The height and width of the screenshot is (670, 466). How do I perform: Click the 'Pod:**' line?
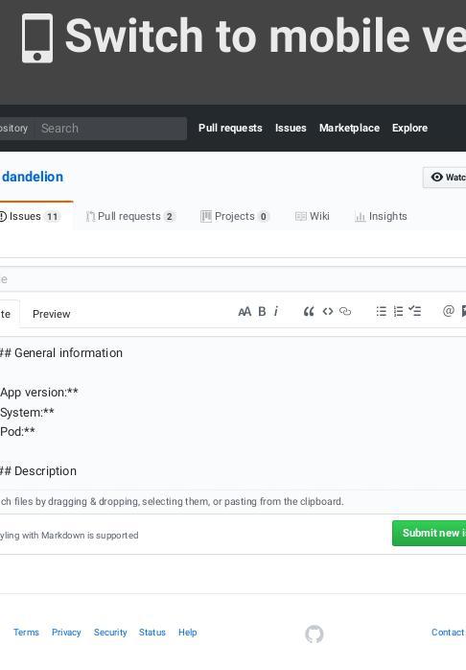coord(17,432)
